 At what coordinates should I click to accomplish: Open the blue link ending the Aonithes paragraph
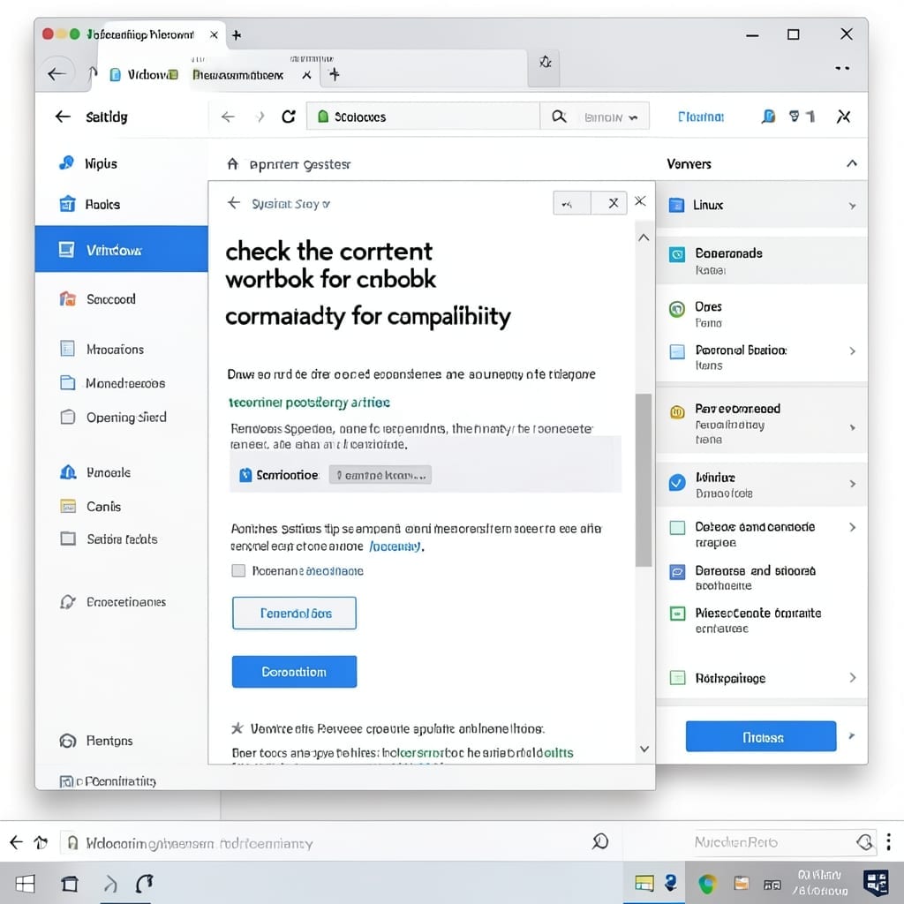click(x=395, y=546)
